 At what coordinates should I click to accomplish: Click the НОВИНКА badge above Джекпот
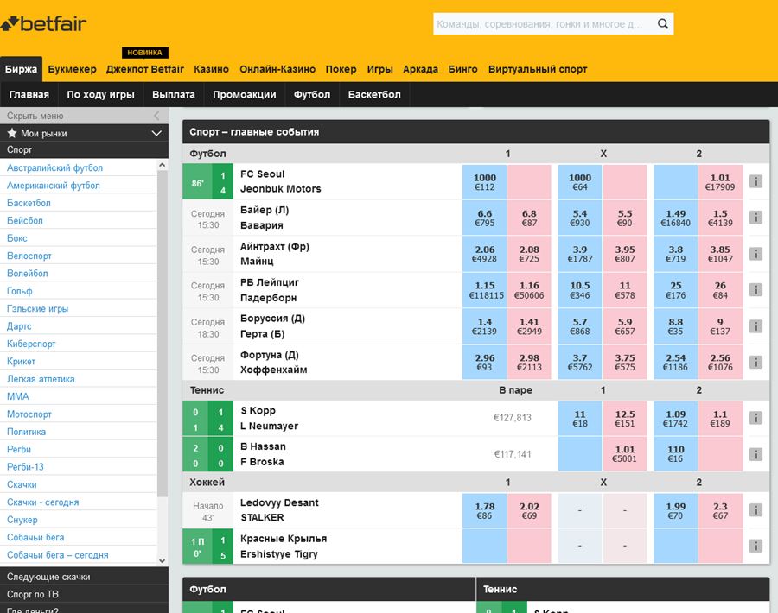pos(144,53)
